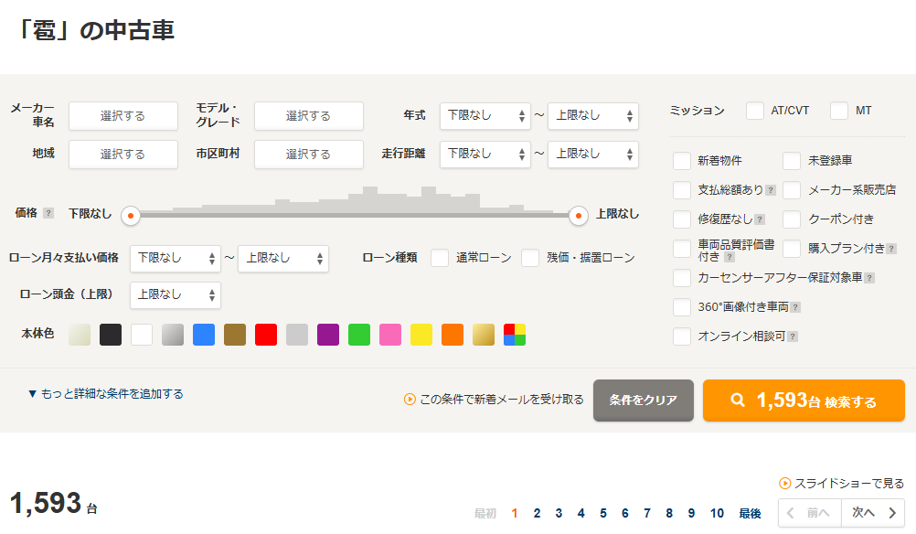
Task: Click the help icon beside オンライン相談可
Action: pyautogui.click(x=792, y=336)
